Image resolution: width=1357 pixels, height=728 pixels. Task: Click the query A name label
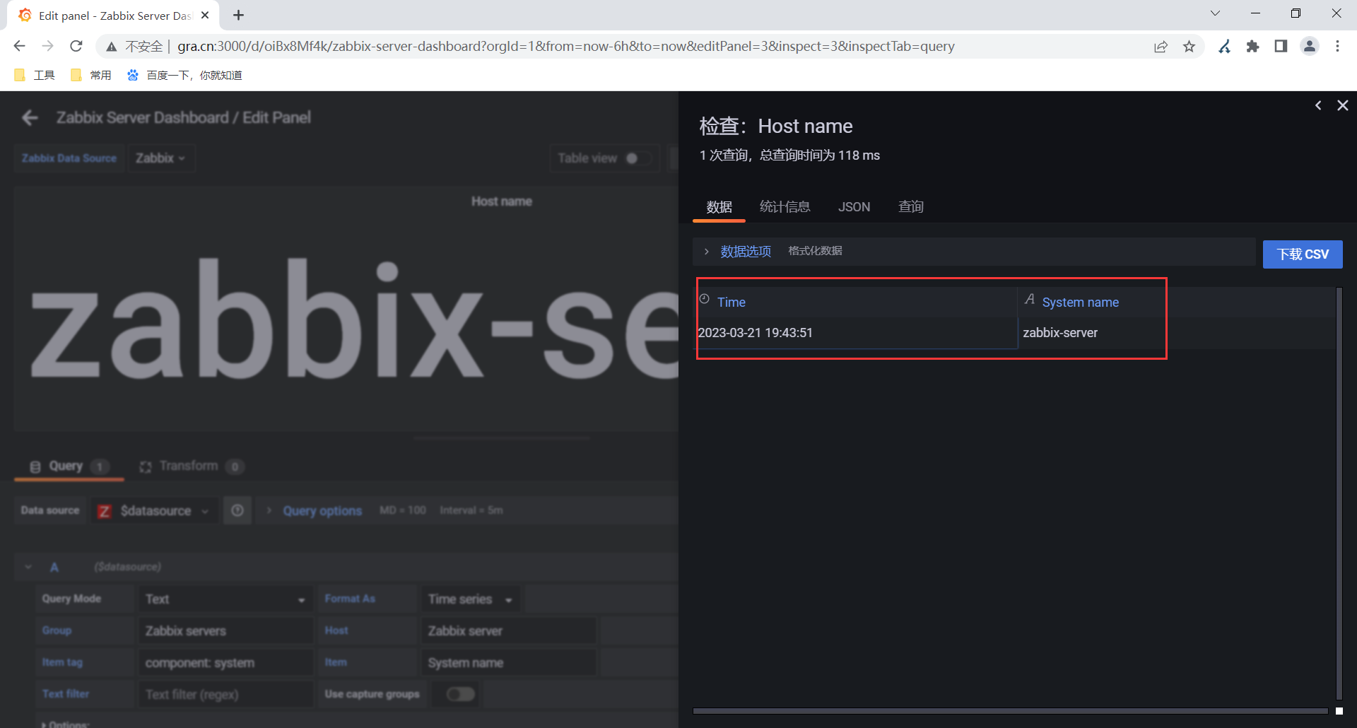pos(54,567)
